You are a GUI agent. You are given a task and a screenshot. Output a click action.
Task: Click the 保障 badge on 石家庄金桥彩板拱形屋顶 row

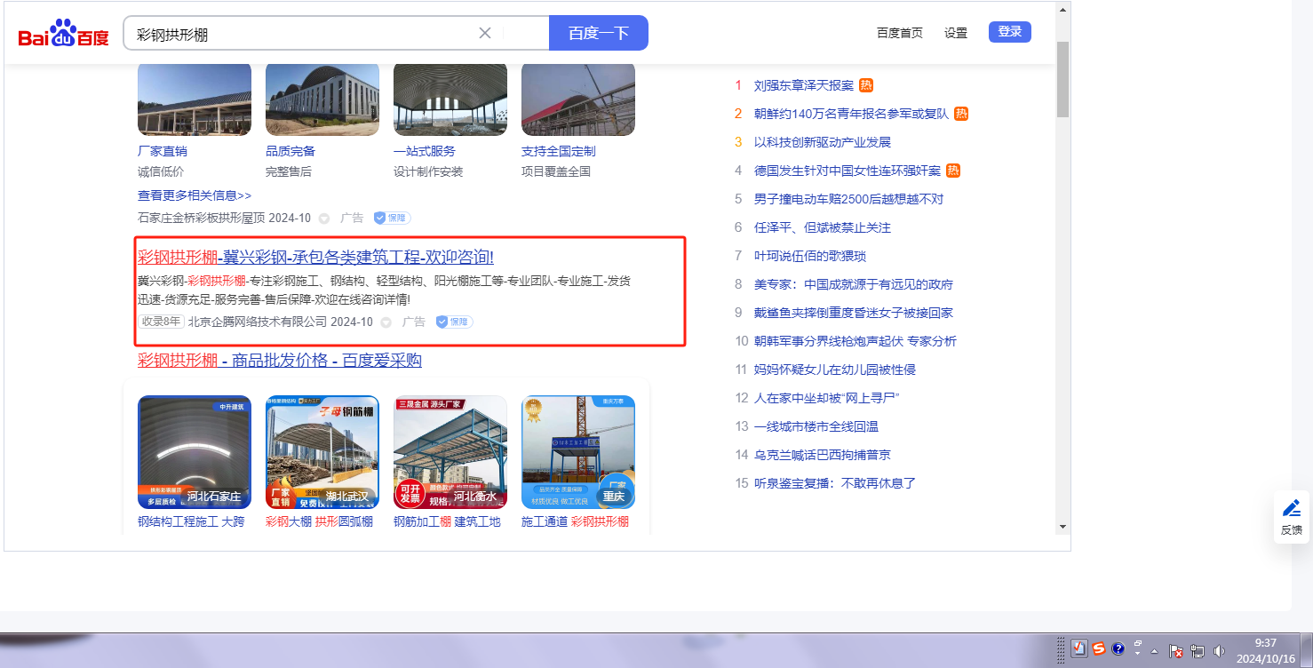point(392,218)
